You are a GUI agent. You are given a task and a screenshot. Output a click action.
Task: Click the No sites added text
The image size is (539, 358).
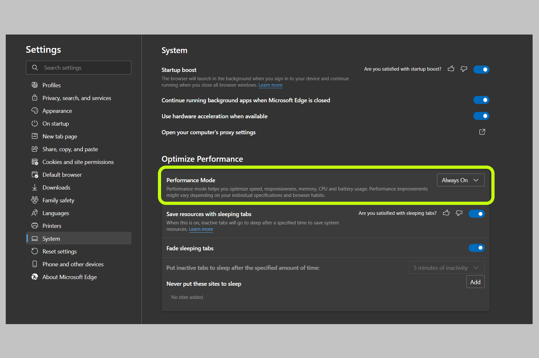187,297
